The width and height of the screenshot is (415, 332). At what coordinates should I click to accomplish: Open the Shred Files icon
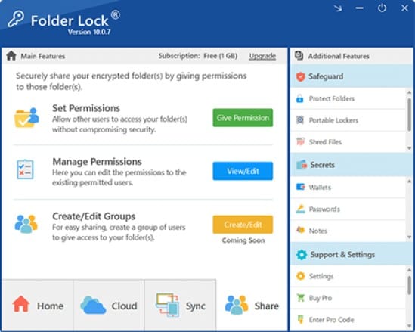click(x=300, y=141)
